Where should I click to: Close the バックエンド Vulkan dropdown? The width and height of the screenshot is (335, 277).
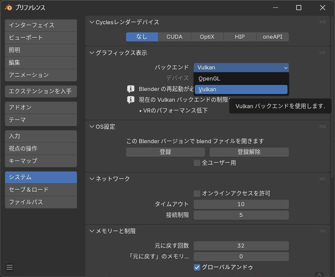pyautogui.click(x=241, y=67)
